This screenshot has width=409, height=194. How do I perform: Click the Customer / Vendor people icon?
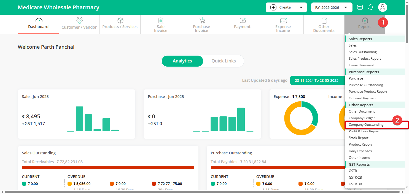point(79,20)
